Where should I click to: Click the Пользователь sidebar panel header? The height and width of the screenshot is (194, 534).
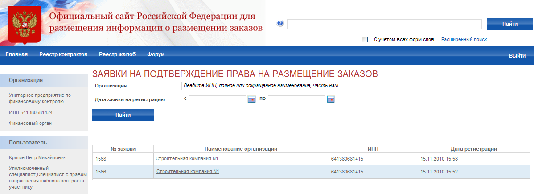[x=44, y=143]
